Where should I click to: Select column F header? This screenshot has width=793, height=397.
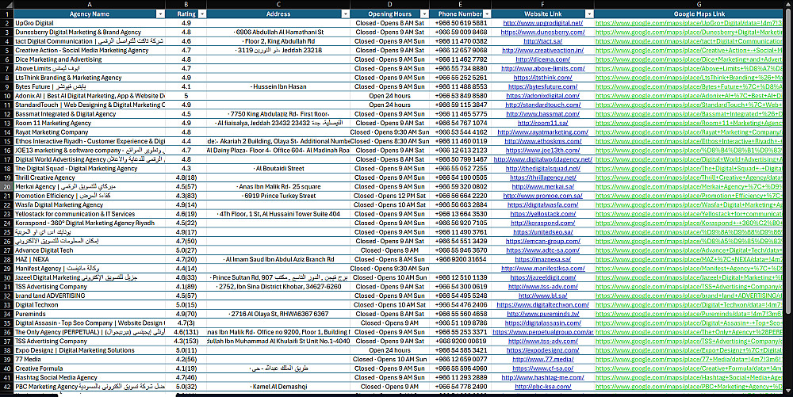coord(542,5)
